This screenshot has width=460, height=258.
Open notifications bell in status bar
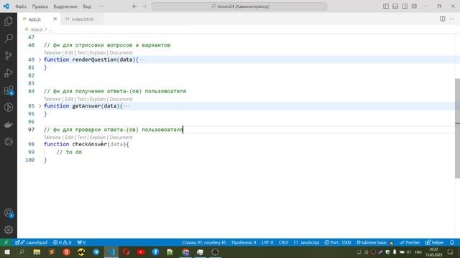pos(452,242)
